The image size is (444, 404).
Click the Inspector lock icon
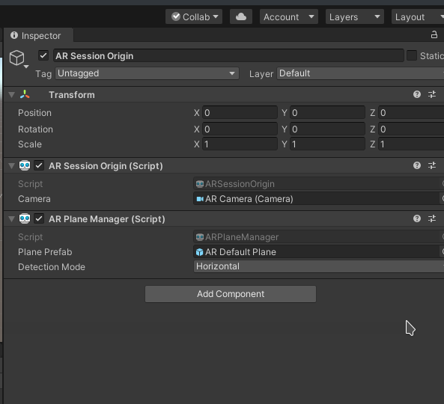[x=434, y=35]
